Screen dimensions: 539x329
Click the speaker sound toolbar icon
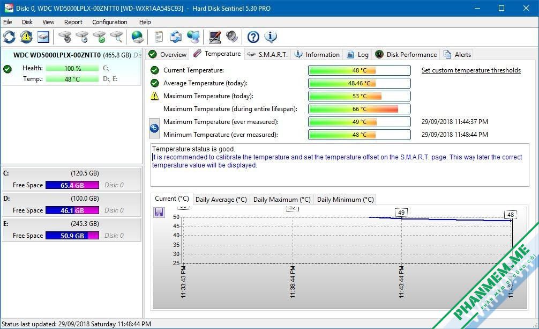232,37
